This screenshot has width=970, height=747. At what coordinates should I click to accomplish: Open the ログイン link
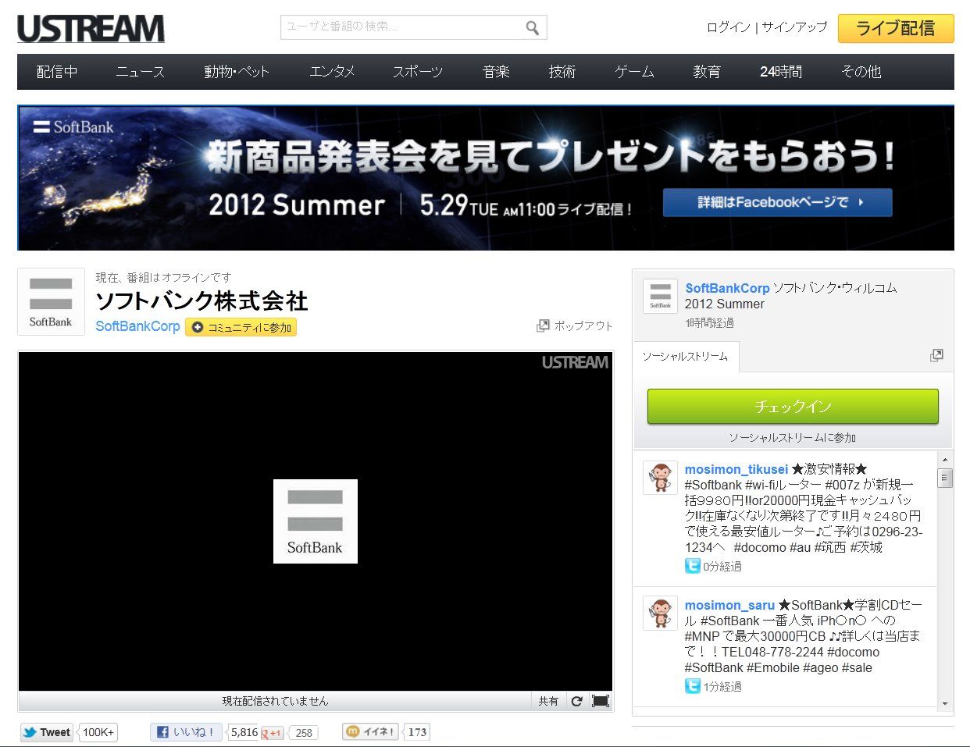click(x=728, y=27)
